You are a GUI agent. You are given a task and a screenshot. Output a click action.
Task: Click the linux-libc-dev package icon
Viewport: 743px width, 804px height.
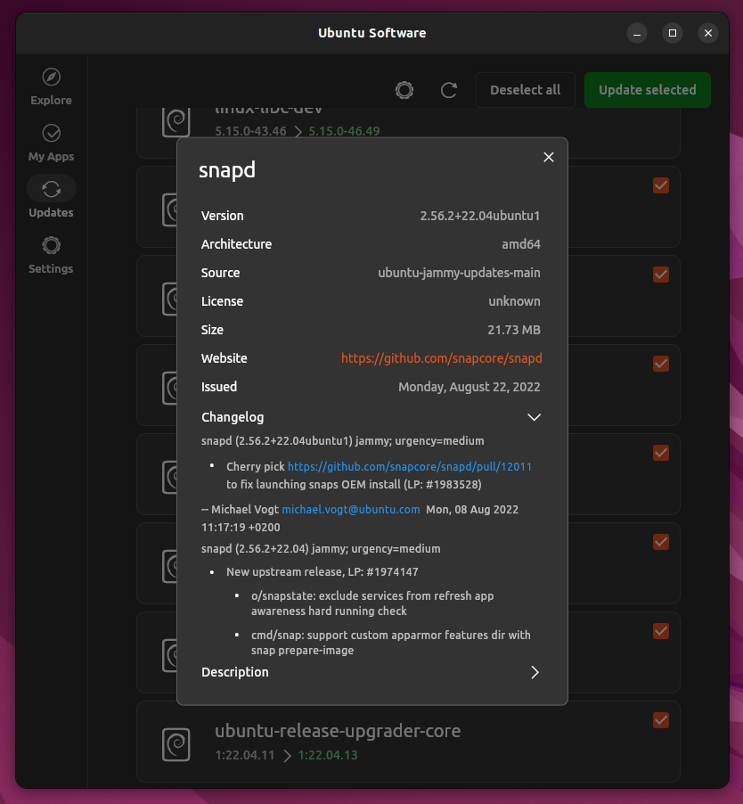[176, 122]
